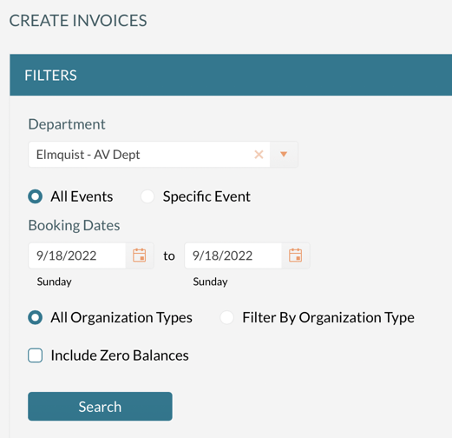
Task: Click the Search button
Action: pos(100,407)
